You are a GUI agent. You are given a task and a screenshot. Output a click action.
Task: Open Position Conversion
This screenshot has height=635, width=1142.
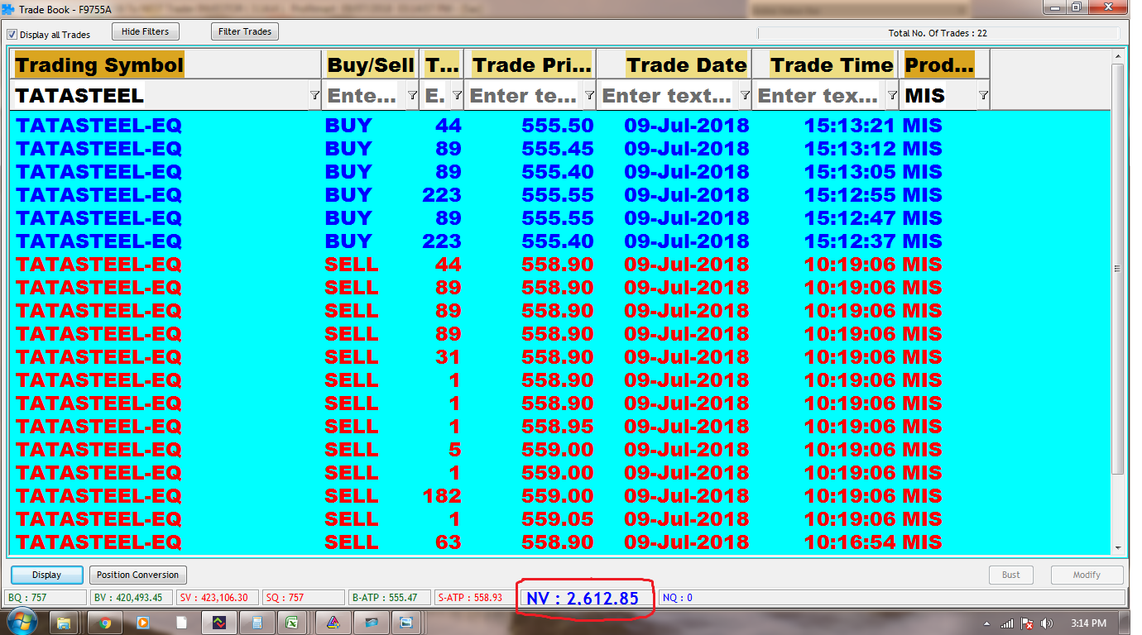(x=137, y=575)
